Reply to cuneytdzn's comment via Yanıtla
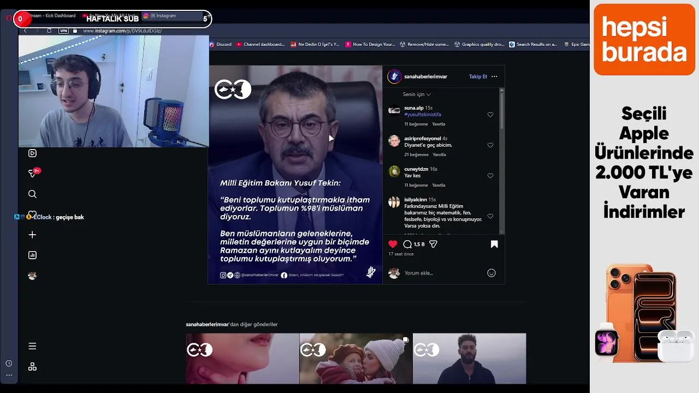This screenshot has height=393, width=699. point(439,185)
